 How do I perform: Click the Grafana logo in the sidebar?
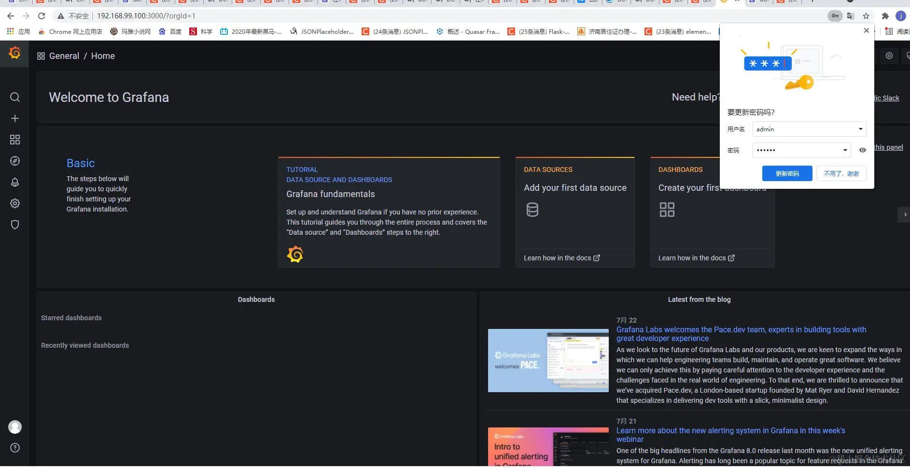pyautogui.click(x=14, y=53)
